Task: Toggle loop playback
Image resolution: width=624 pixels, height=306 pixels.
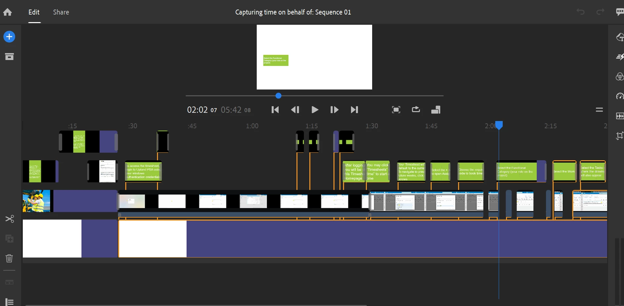Action: 416,109
